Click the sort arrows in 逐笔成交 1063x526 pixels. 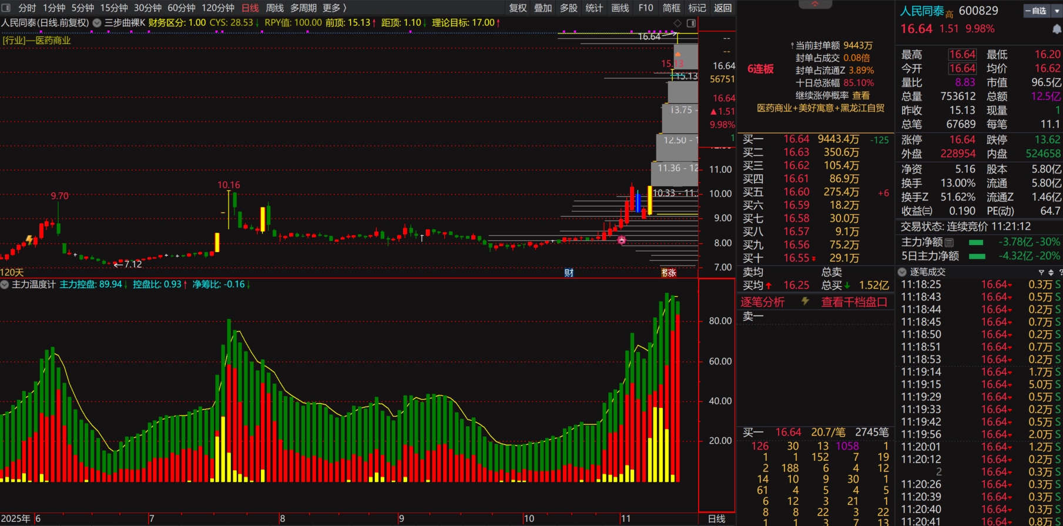point(1051,272)
